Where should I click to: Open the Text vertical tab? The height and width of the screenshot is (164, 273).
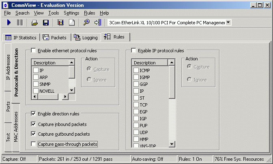8,137
